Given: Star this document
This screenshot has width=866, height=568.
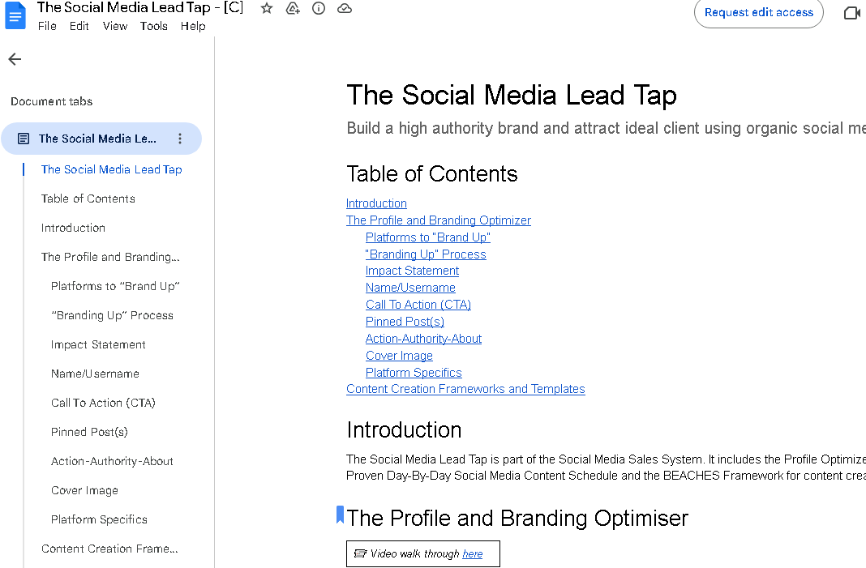Looking at the screenshot, I should point(267,8).
